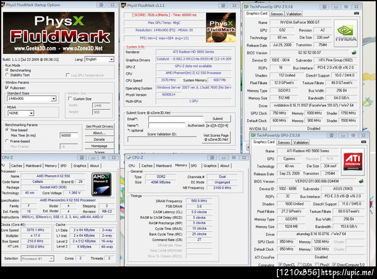Enable the Custom Size checkbox
377x279 pixels.
(x=70, y=99)
